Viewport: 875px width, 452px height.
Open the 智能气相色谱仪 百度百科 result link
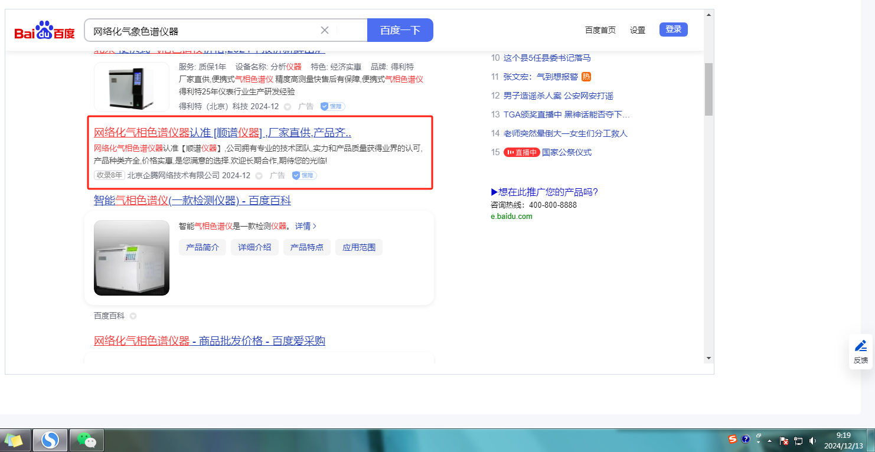[192, 201]
